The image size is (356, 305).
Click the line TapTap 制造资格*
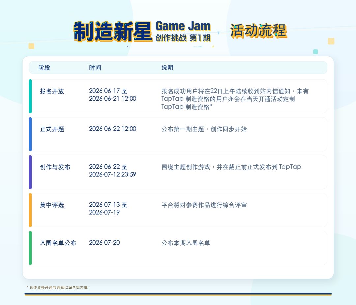[187, 107]
